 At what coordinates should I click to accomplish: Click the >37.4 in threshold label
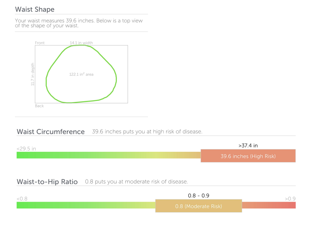coord(248,146)
